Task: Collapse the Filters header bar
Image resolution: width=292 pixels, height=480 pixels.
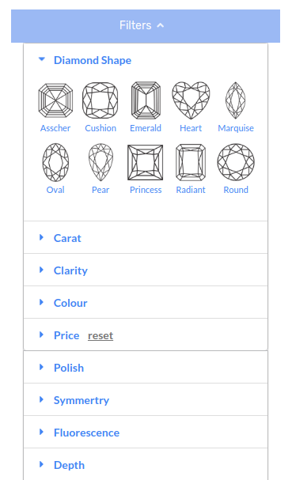Action: click(146, 26)
